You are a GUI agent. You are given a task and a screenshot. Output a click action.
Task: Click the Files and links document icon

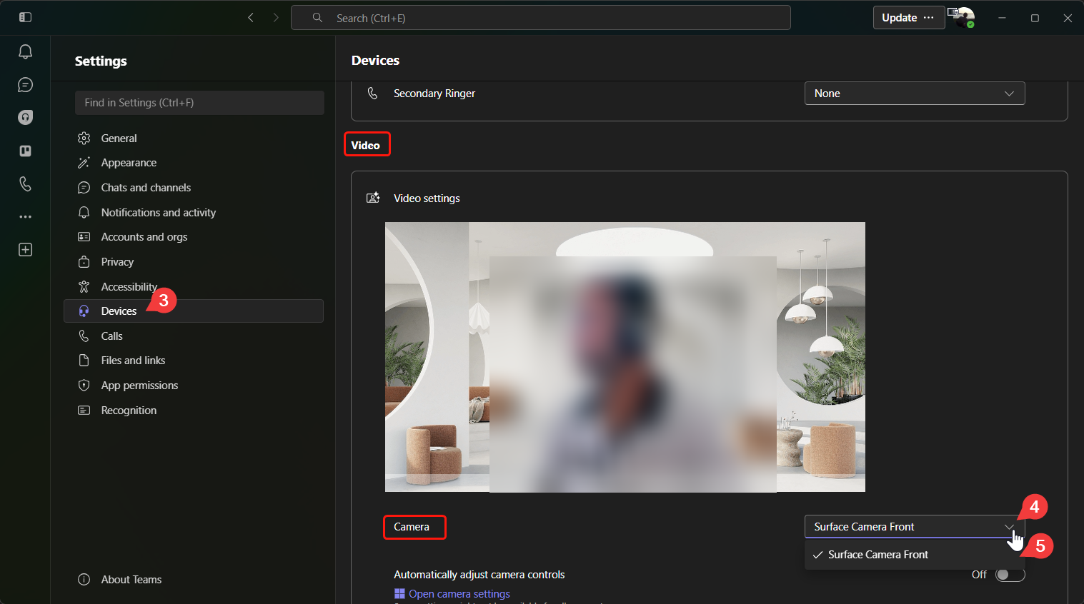coord(84,361)
